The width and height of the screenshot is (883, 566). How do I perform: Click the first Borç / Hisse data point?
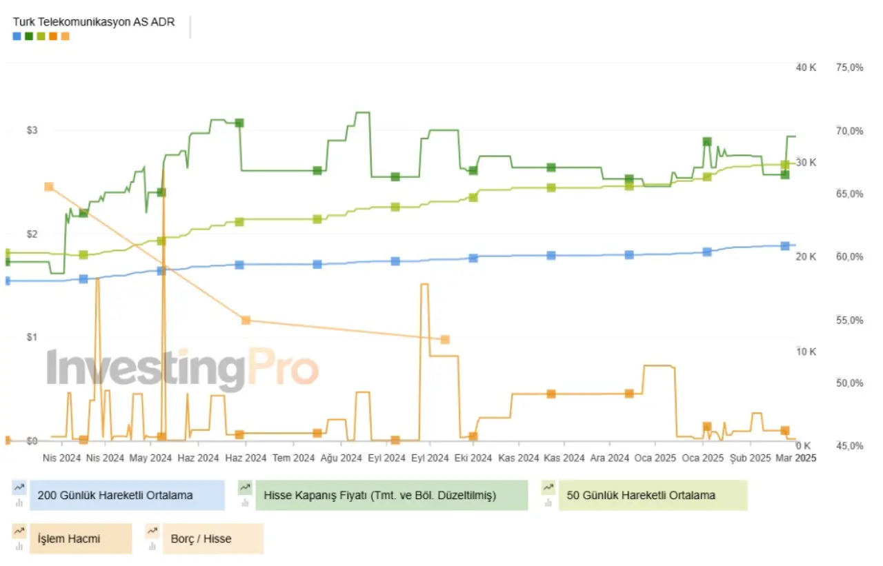click(x=49, y=187)
